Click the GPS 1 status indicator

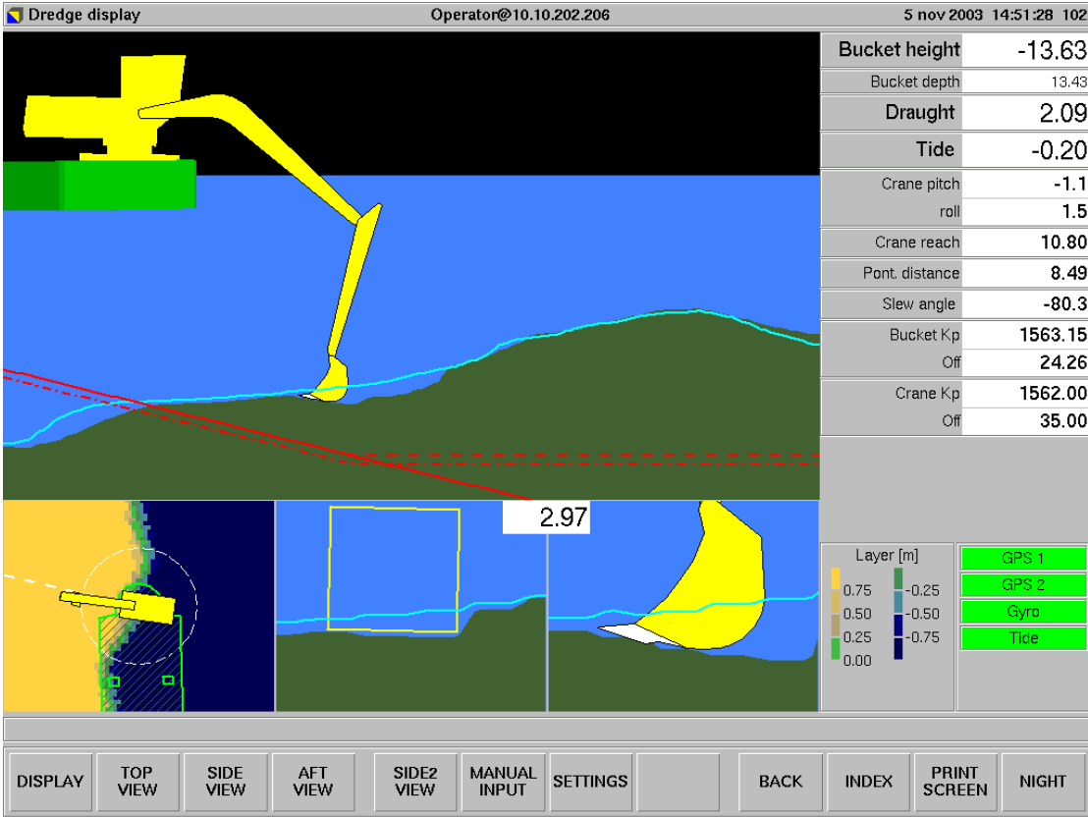(1023, 557)
